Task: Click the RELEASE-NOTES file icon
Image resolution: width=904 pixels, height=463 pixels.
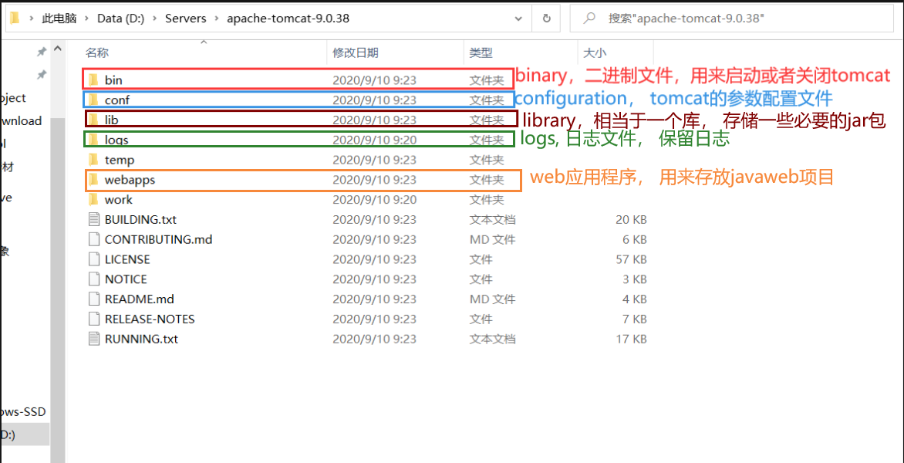Action: tap(94, 319)
